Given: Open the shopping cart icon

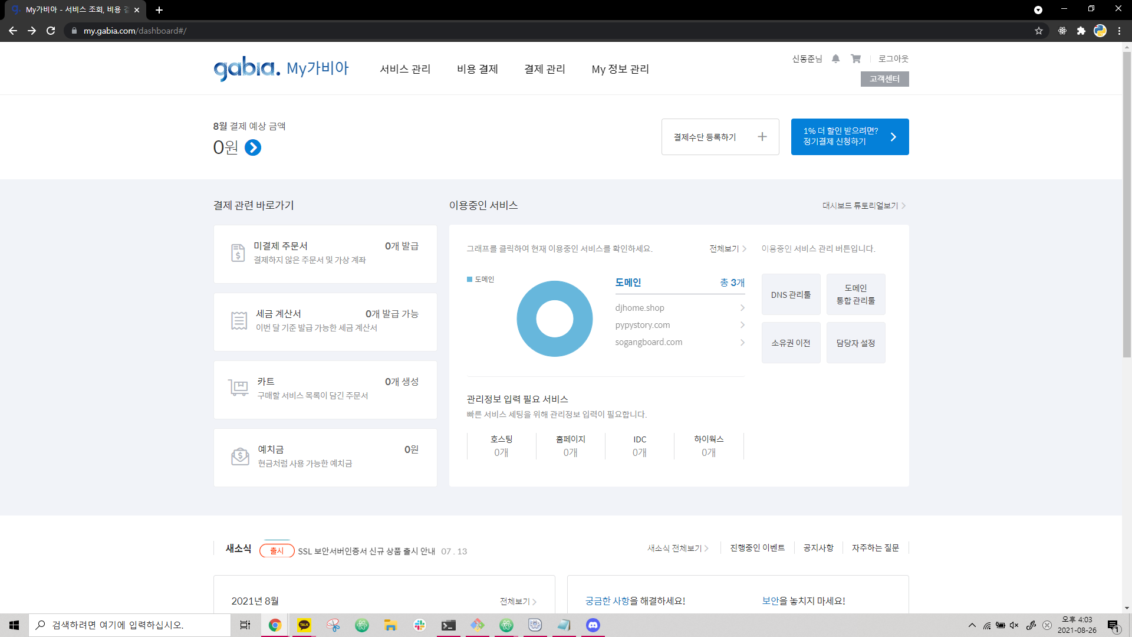Looking at the screenshot, I should pyautogui.click(x=855, y=58).
